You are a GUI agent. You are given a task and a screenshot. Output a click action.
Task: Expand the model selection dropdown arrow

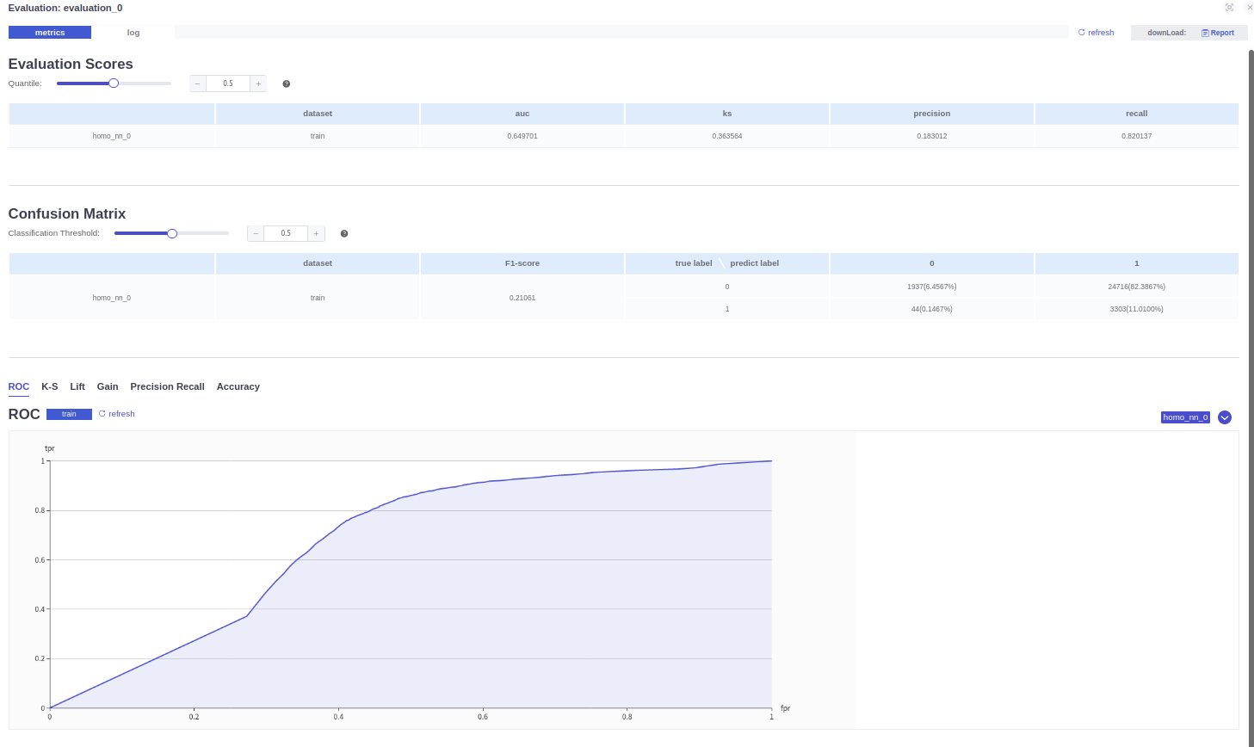click(1225, 417)
